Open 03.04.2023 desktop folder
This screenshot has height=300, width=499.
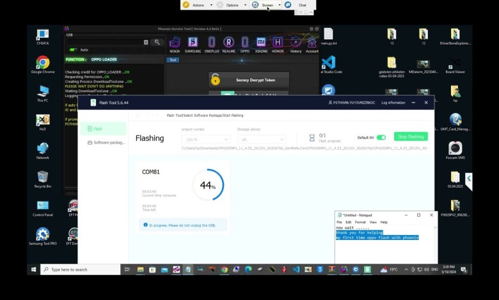click(455, 179)
